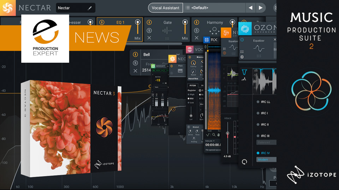Solo the Bell band

tap(135, 63)
